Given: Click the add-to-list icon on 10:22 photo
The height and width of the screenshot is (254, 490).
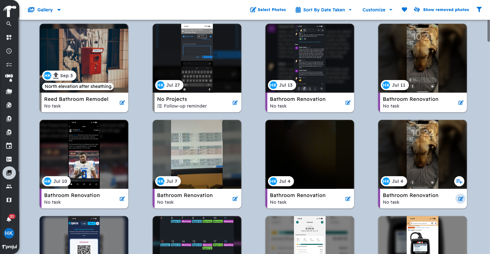Looking at the screenshot, I should [459, 181].
